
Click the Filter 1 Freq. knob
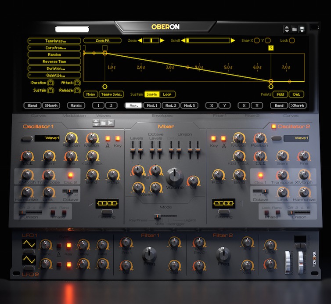(x=149, y=254)
